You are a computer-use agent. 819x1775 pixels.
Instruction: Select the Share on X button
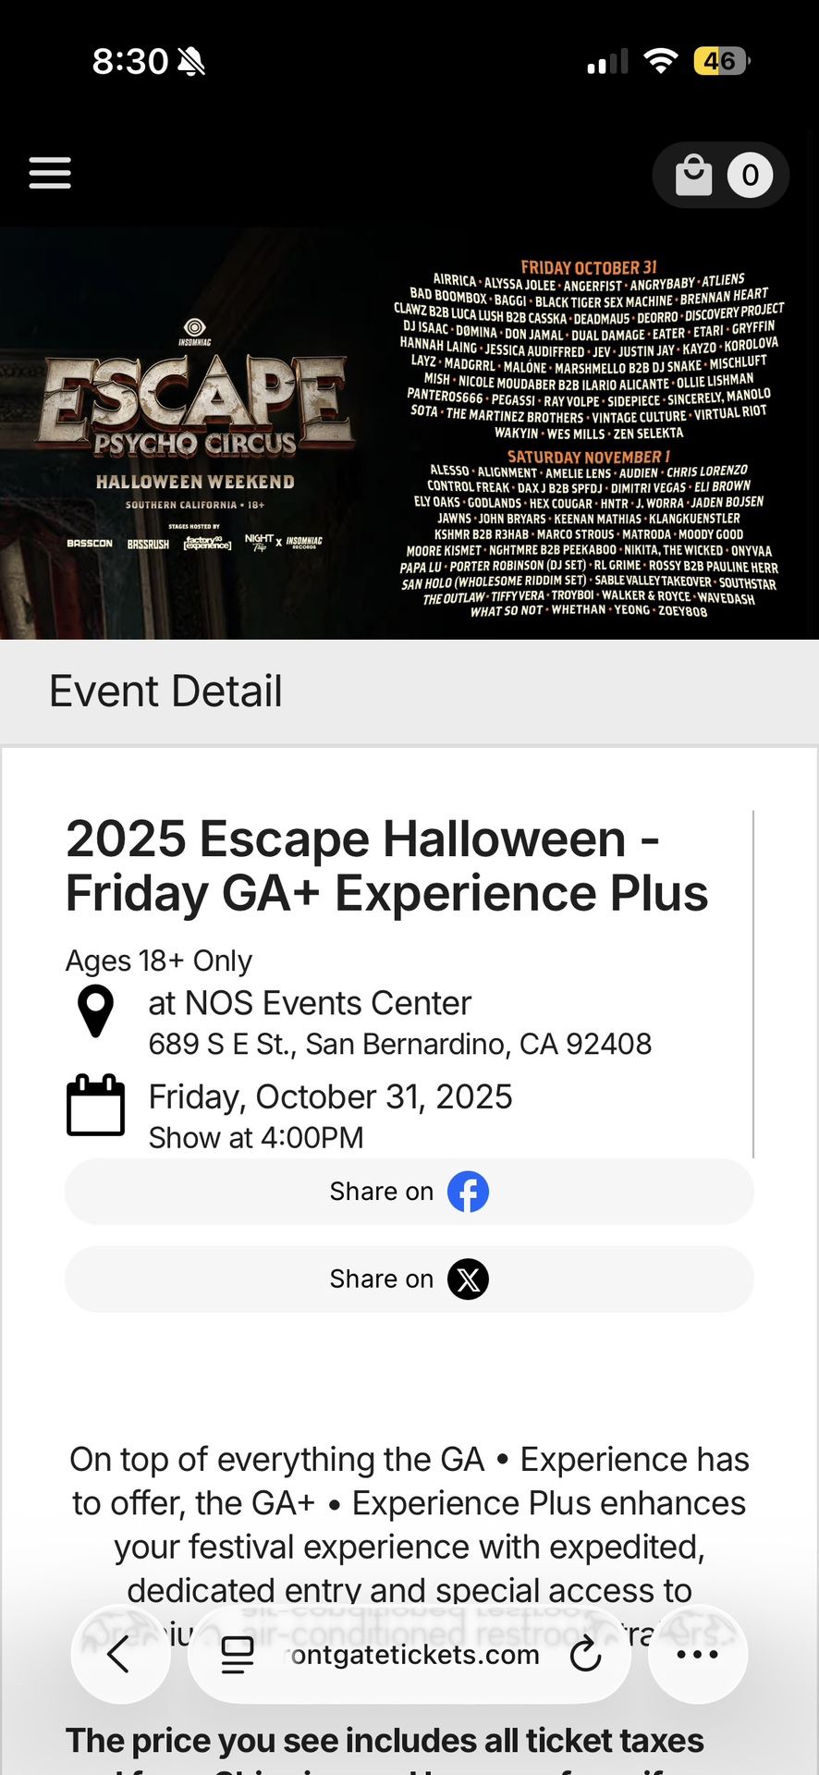[x=409, y=1279]
